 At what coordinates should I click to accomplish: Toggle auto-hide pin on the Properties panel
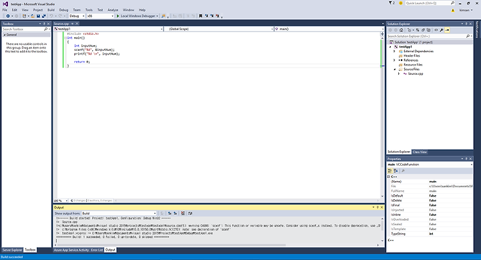click(466, 158)
